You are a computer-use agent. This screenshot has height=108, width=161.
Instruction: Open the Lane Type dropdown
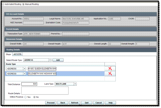75,84
